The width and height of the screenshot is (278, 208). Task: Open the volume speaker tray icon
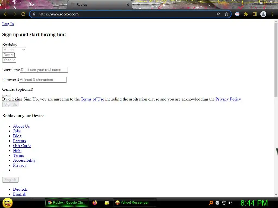[x=230, y=203]
